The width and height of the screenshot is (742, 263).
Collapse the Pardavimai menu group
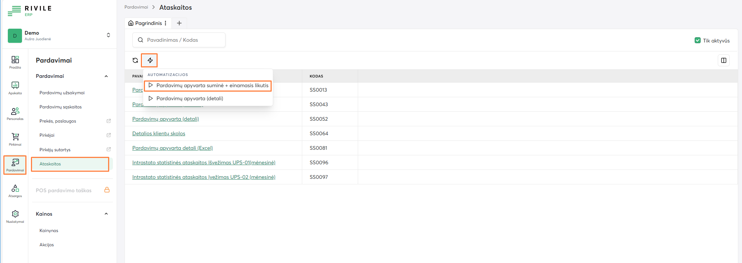[106, 76]
